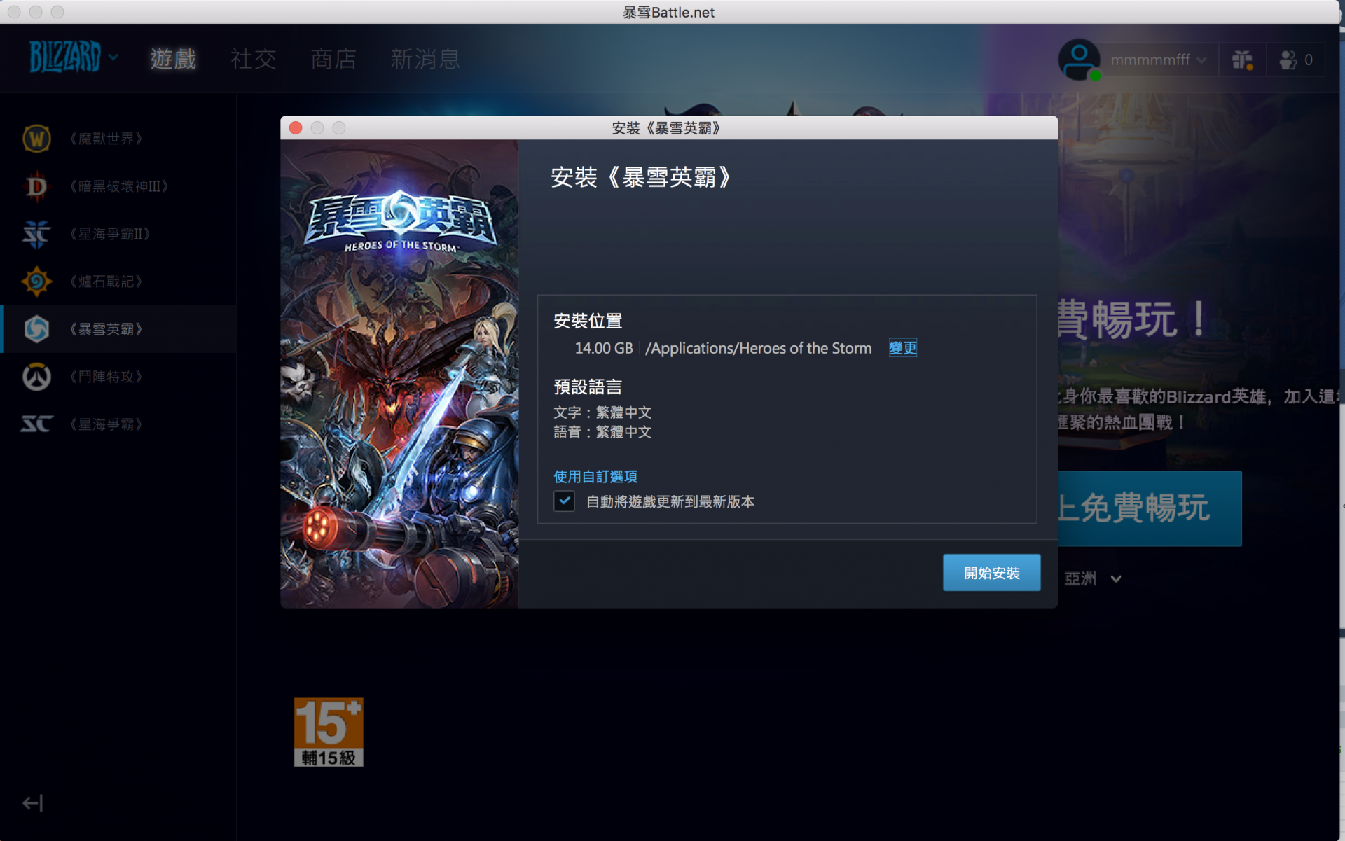
Task: Click the World of Warcraft game icon
Action: 36,139
